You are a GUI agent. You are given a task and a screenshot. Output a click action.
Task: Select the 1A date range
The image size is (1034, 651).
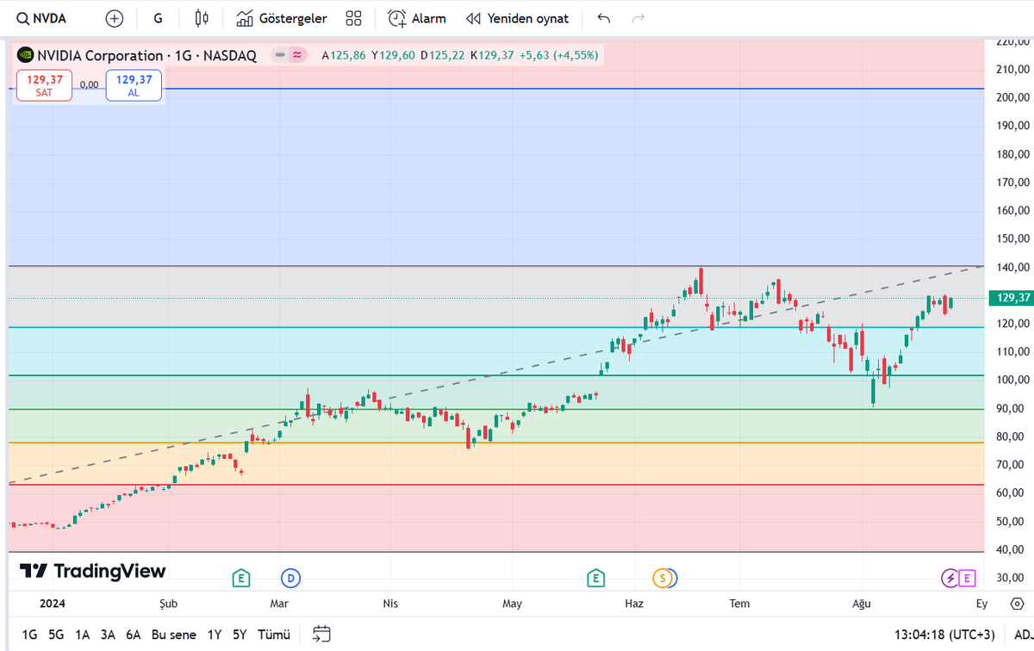click(82, 635)
